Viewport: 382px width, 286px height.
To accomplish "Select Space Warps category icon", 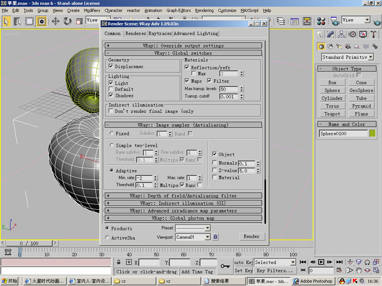I will click(x=366, y=46).
